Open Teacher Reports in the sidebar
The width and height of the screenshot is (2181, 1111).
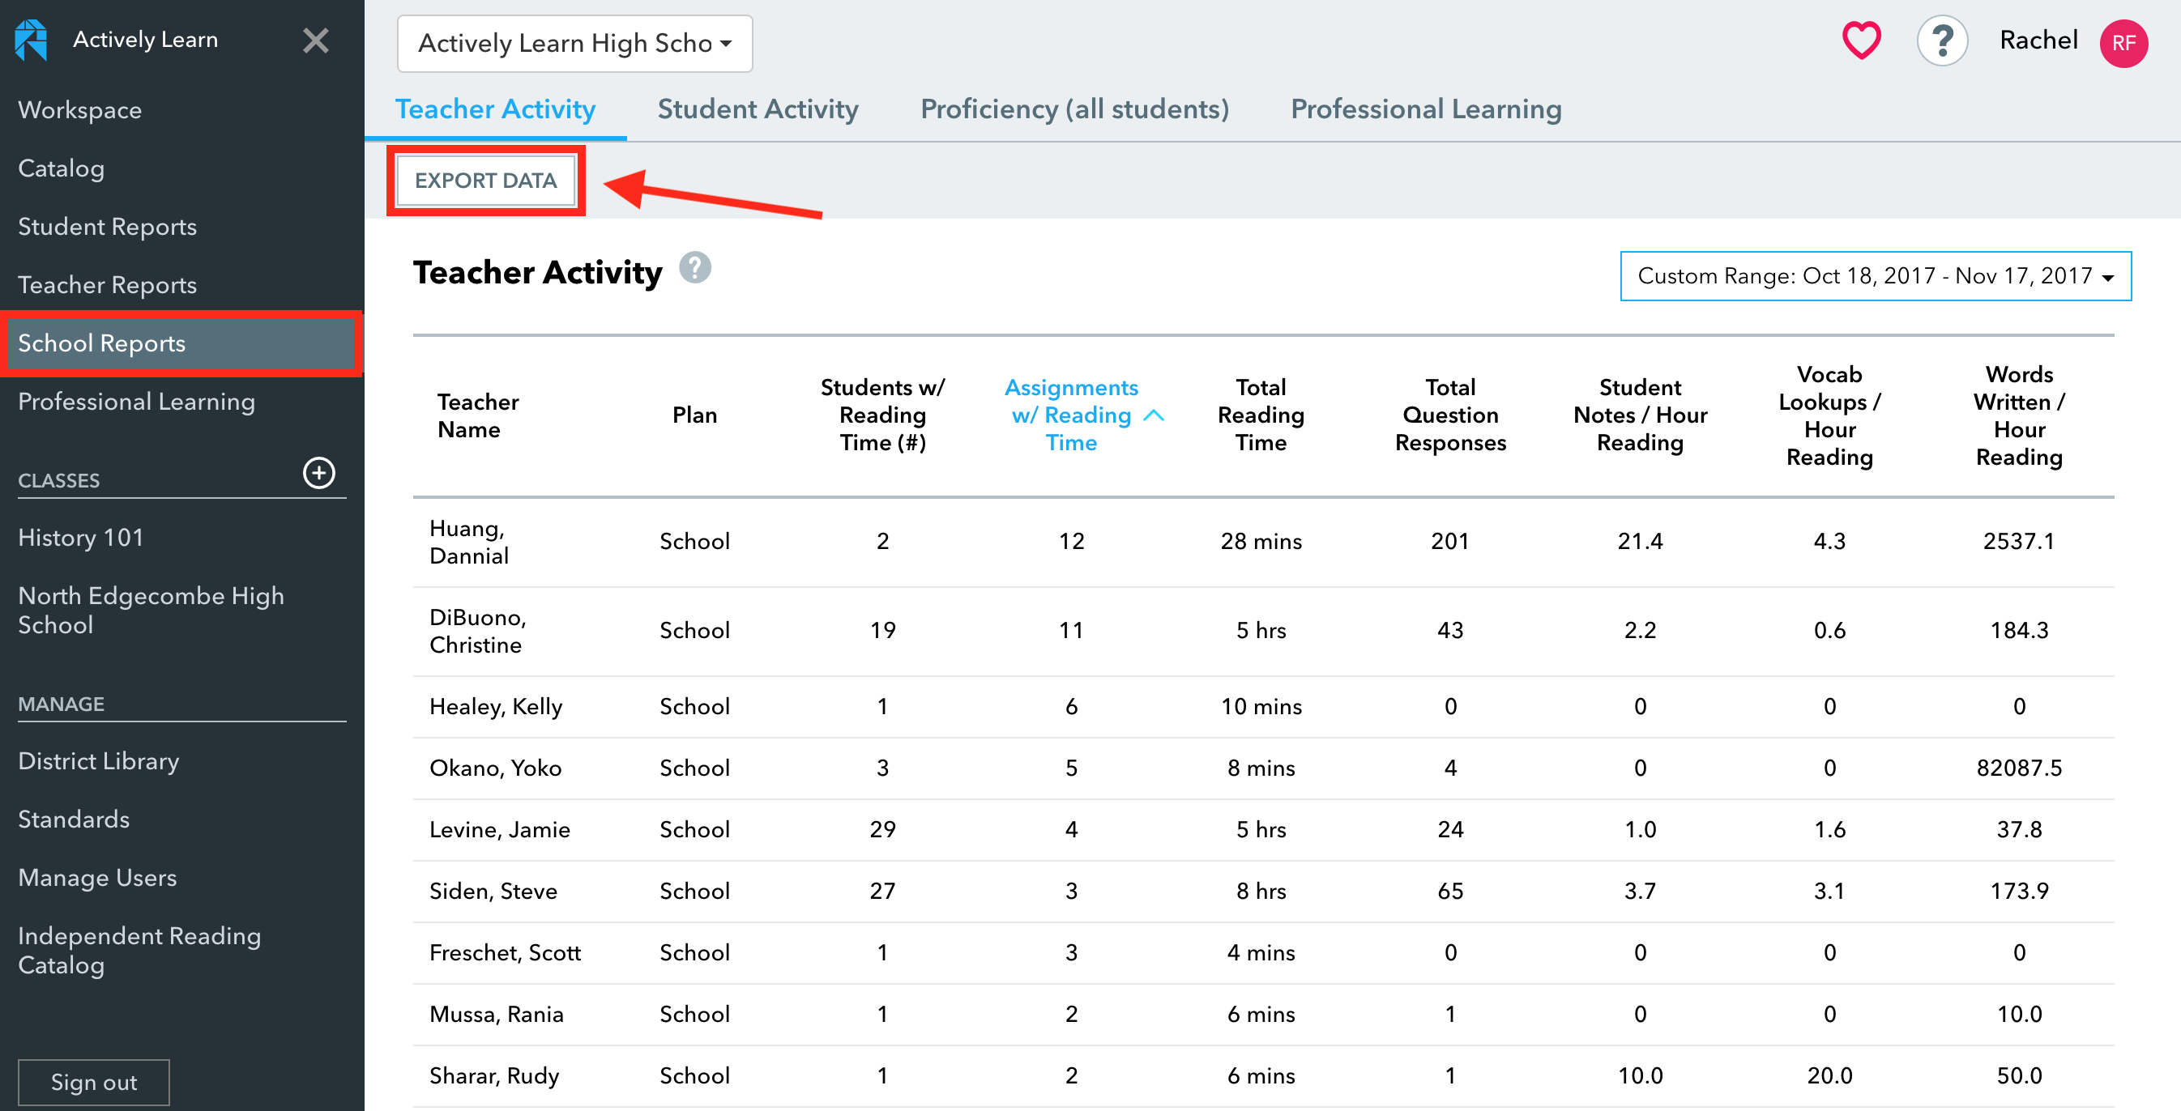(x=107, y=285)
